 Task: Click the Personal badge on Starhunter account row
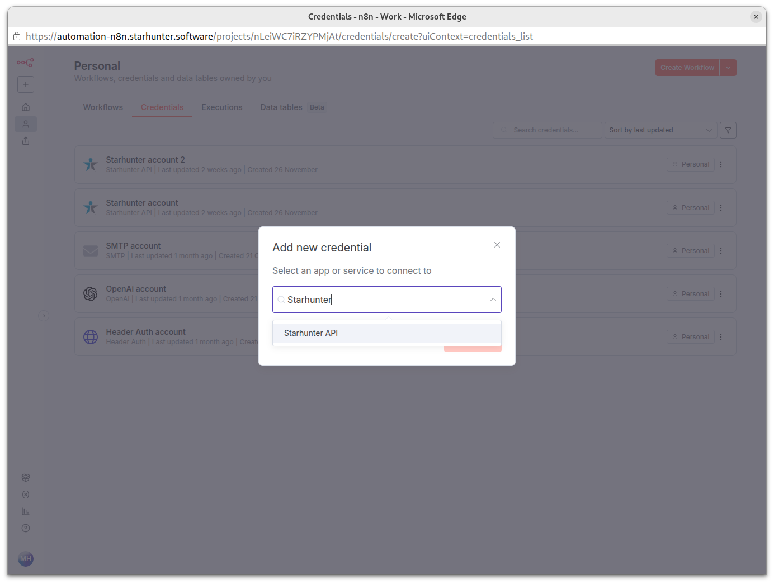point(691,208)
